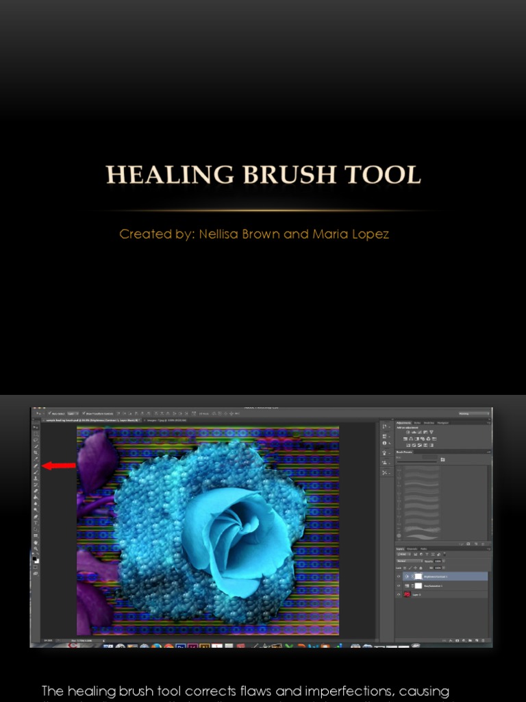Click the background color swatch

pyautogui.click(x=38, y=561)
